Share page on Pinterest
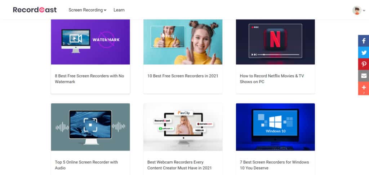The width and height of the screenshot is (369, 175). (x=364, y=64)
